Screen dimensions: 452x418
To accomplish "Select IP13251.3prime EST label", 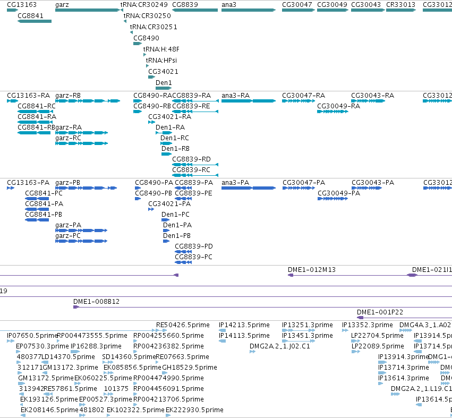I will point(308,325).
